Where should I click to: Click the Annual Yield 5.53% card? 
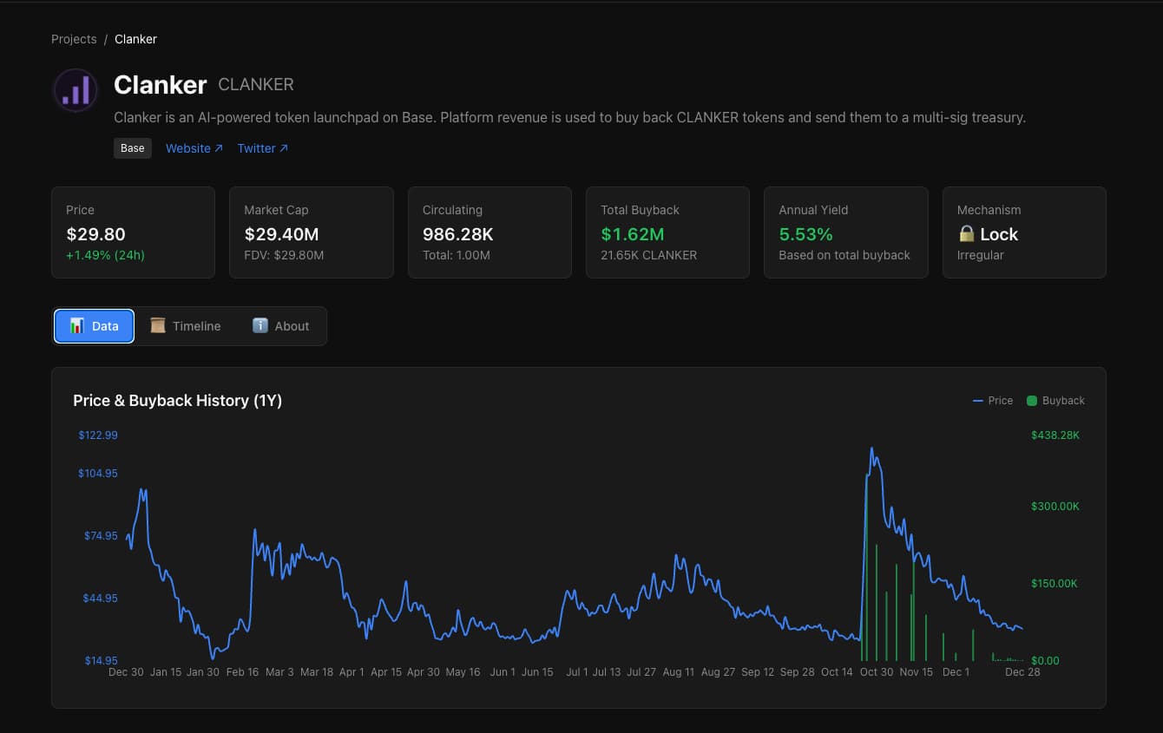point(845,232)
